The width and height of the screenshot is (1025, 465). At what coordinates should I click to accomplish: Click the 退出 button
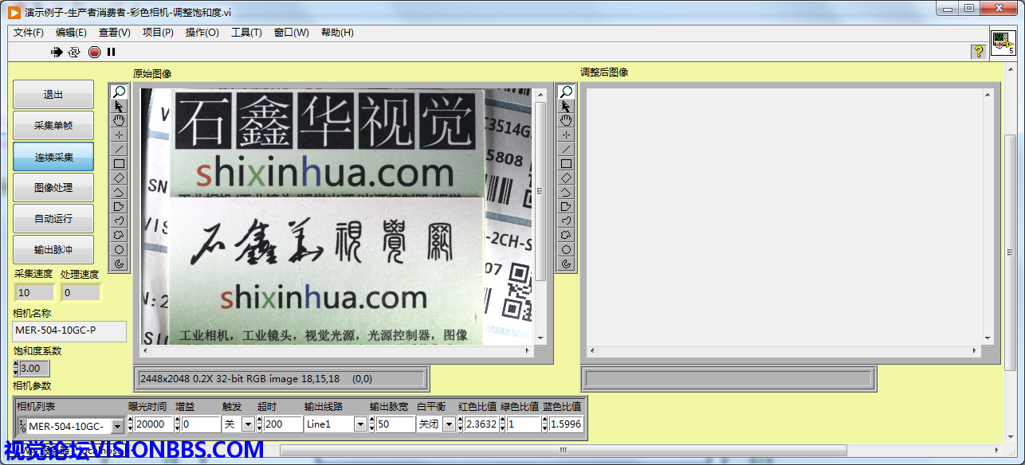coord(53,95)
